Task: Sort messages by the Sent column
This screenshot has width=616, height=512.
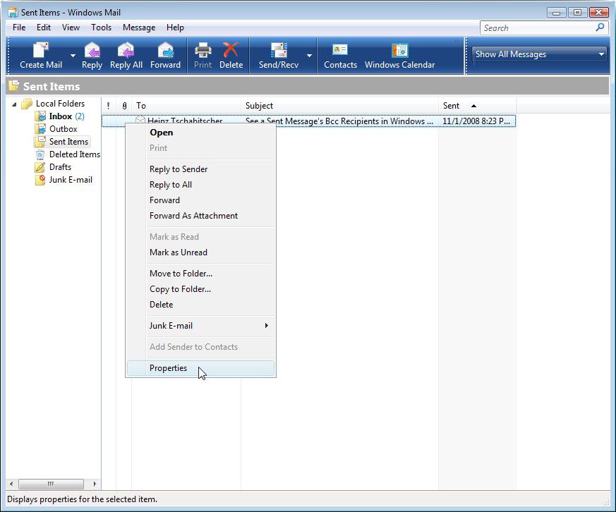Action: pyautogui.click(x=477, y=106)
